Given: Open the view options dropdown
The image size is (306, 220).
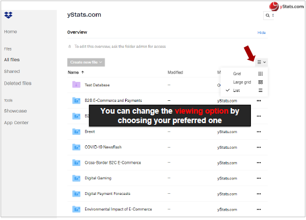Looking at the screenshot, I should [x=261, y=62].
